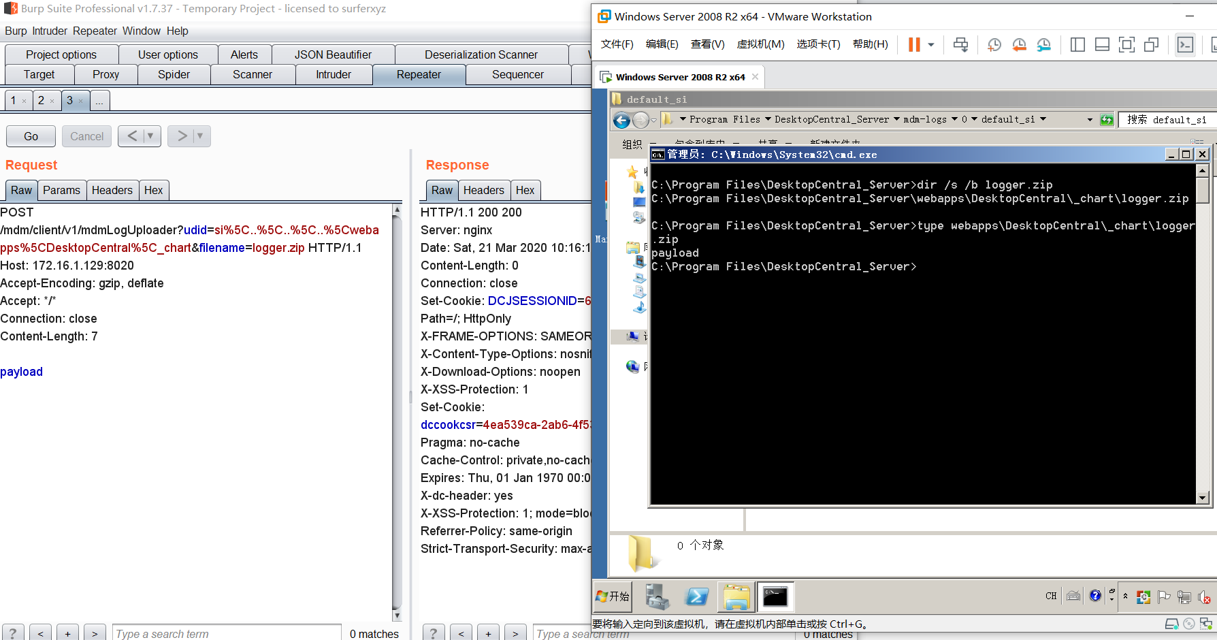Select Repeater sub-tab 1
The image size is (1217, 640).
click(13, 101)
